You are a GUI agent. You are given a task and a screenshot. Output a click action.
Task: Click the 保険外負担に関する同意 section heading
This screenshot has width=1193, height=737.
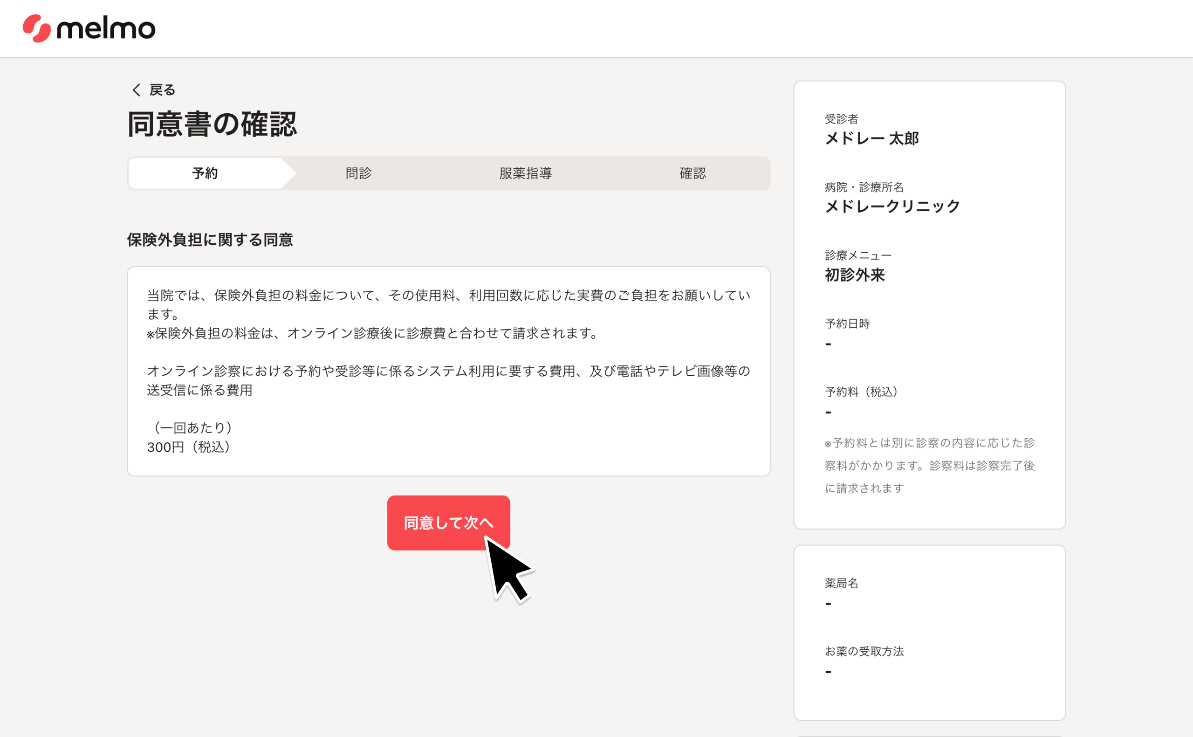(x=210, y=240)
